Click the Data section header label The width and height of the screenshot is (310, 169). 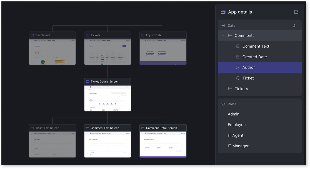tap(231, 26)
